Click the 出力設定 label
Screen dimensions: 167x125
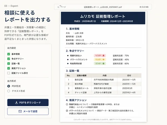(12, 48)
